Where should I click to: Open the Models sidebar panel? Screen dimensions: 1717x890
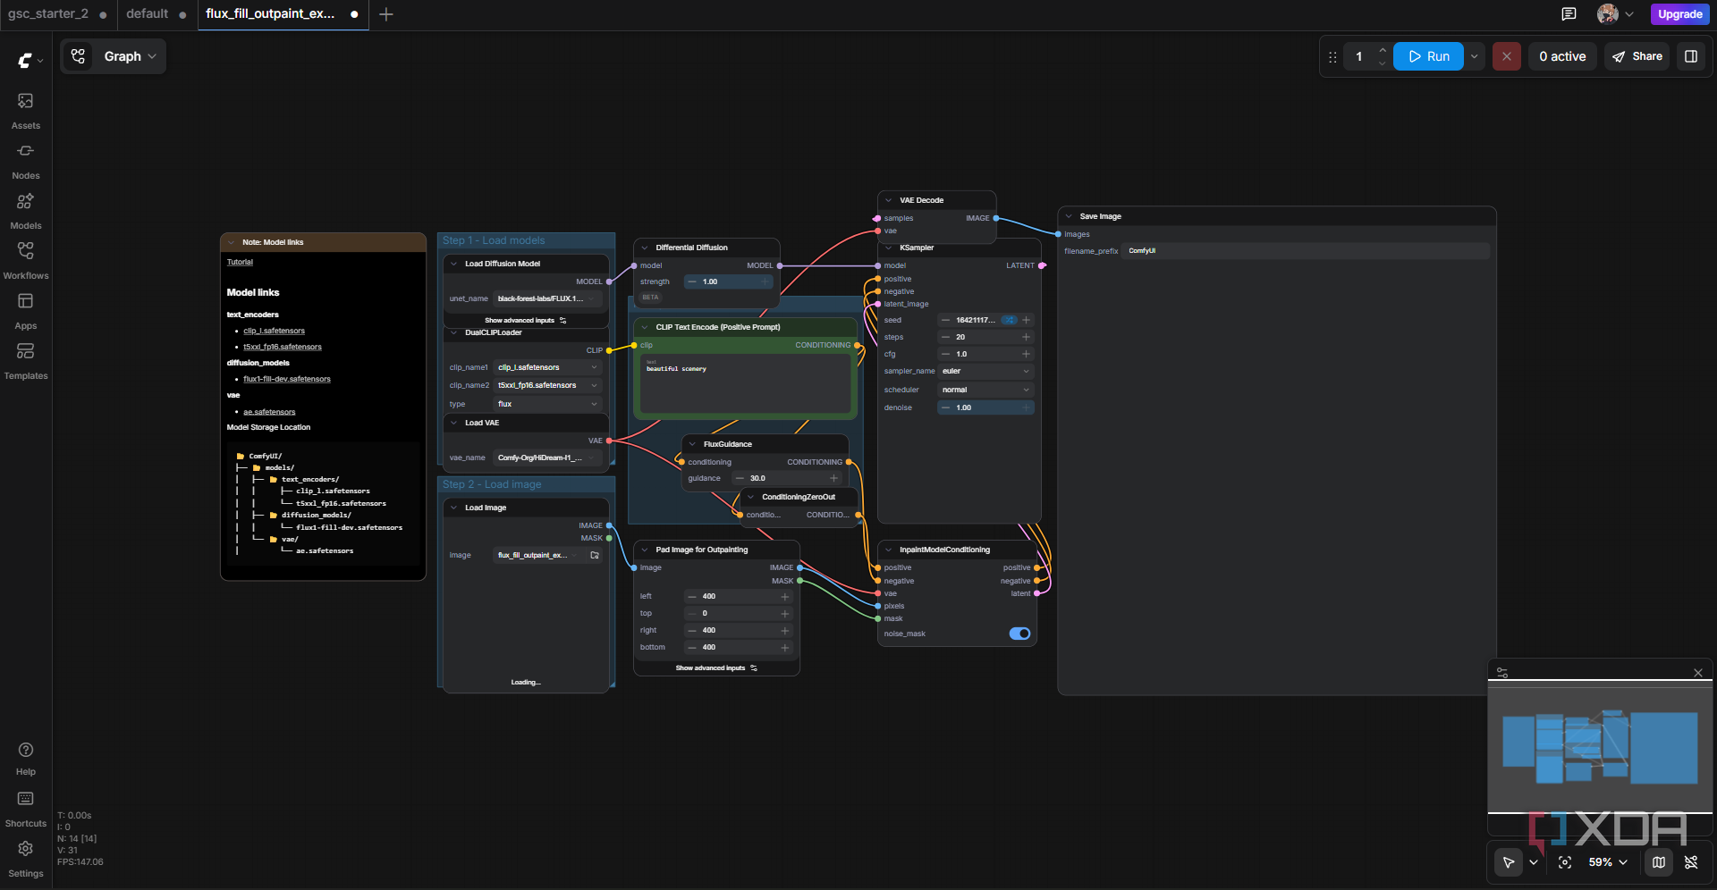[x=25, y=211]
